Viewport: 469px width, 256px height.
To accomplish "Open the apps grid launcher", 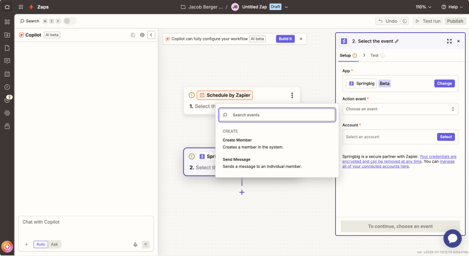I will (21, 7).
